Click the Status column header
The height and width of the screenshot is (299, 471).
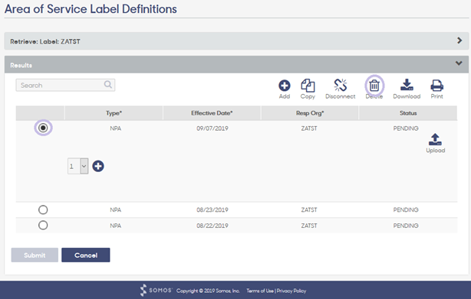point(408,113)
